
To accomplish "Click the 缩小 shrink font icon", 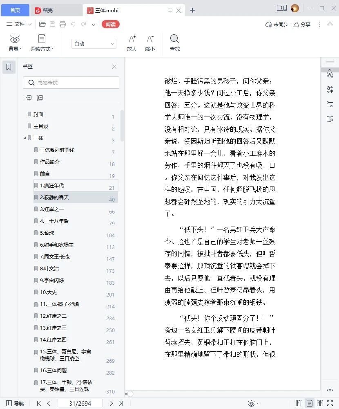I will pyautogui.click(x=150, y=43).
